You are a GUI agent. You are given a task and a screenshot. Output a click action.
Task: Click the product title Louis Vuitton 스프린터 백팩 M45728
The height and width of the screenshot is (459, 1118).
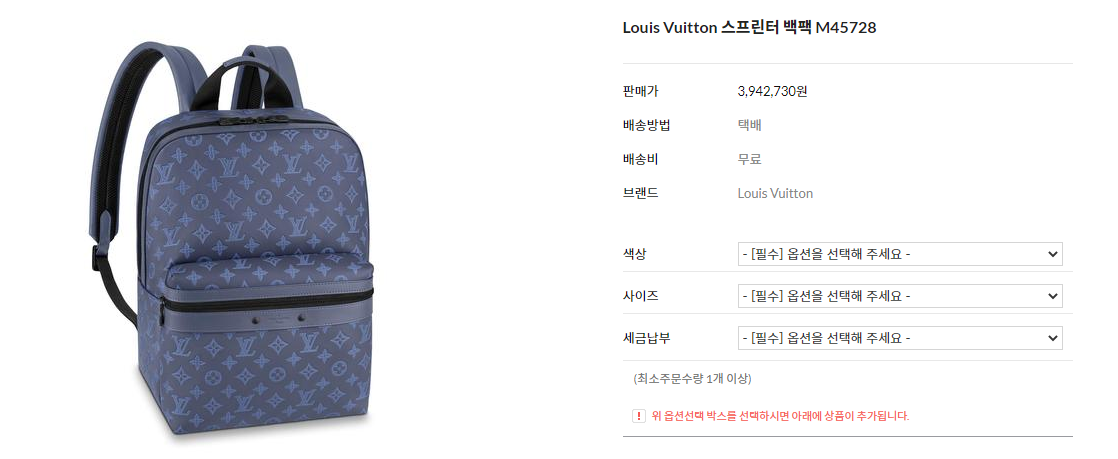[749, 28]
